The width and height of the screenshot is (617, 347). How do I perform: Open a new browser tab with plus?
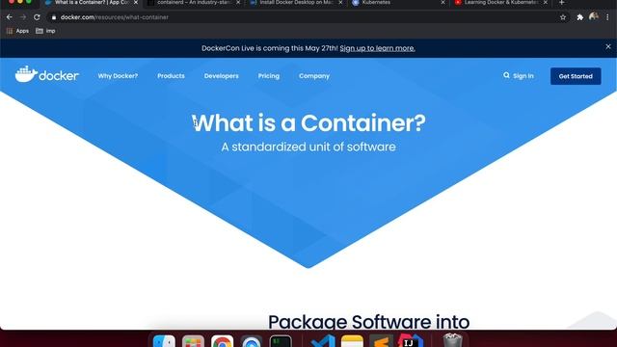click(562, 2)
